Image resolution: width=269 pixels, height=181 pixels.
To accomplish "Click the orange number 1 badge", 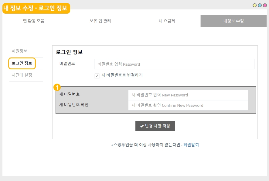I will [57, 87].
